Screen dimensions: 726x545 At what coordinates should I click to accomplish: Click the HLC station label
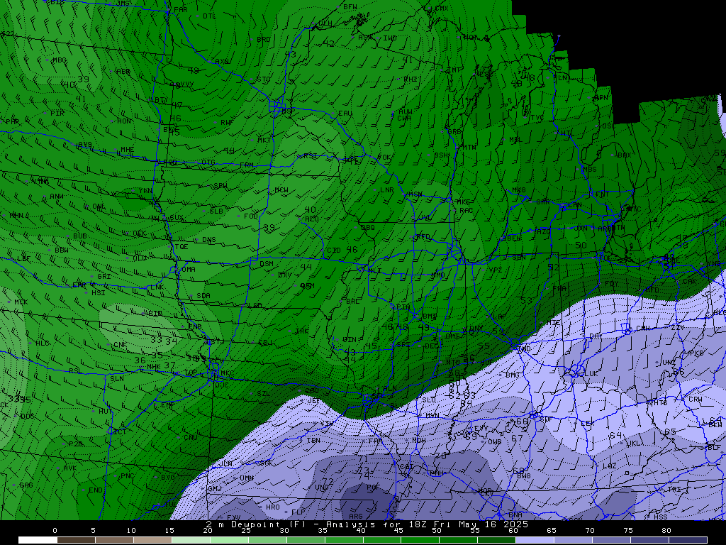[x=42, y=343]
